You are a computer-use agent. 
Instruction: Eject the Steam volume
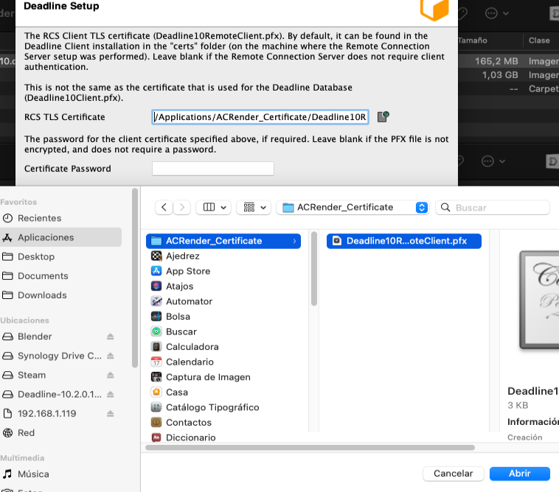tap(110, 375)
